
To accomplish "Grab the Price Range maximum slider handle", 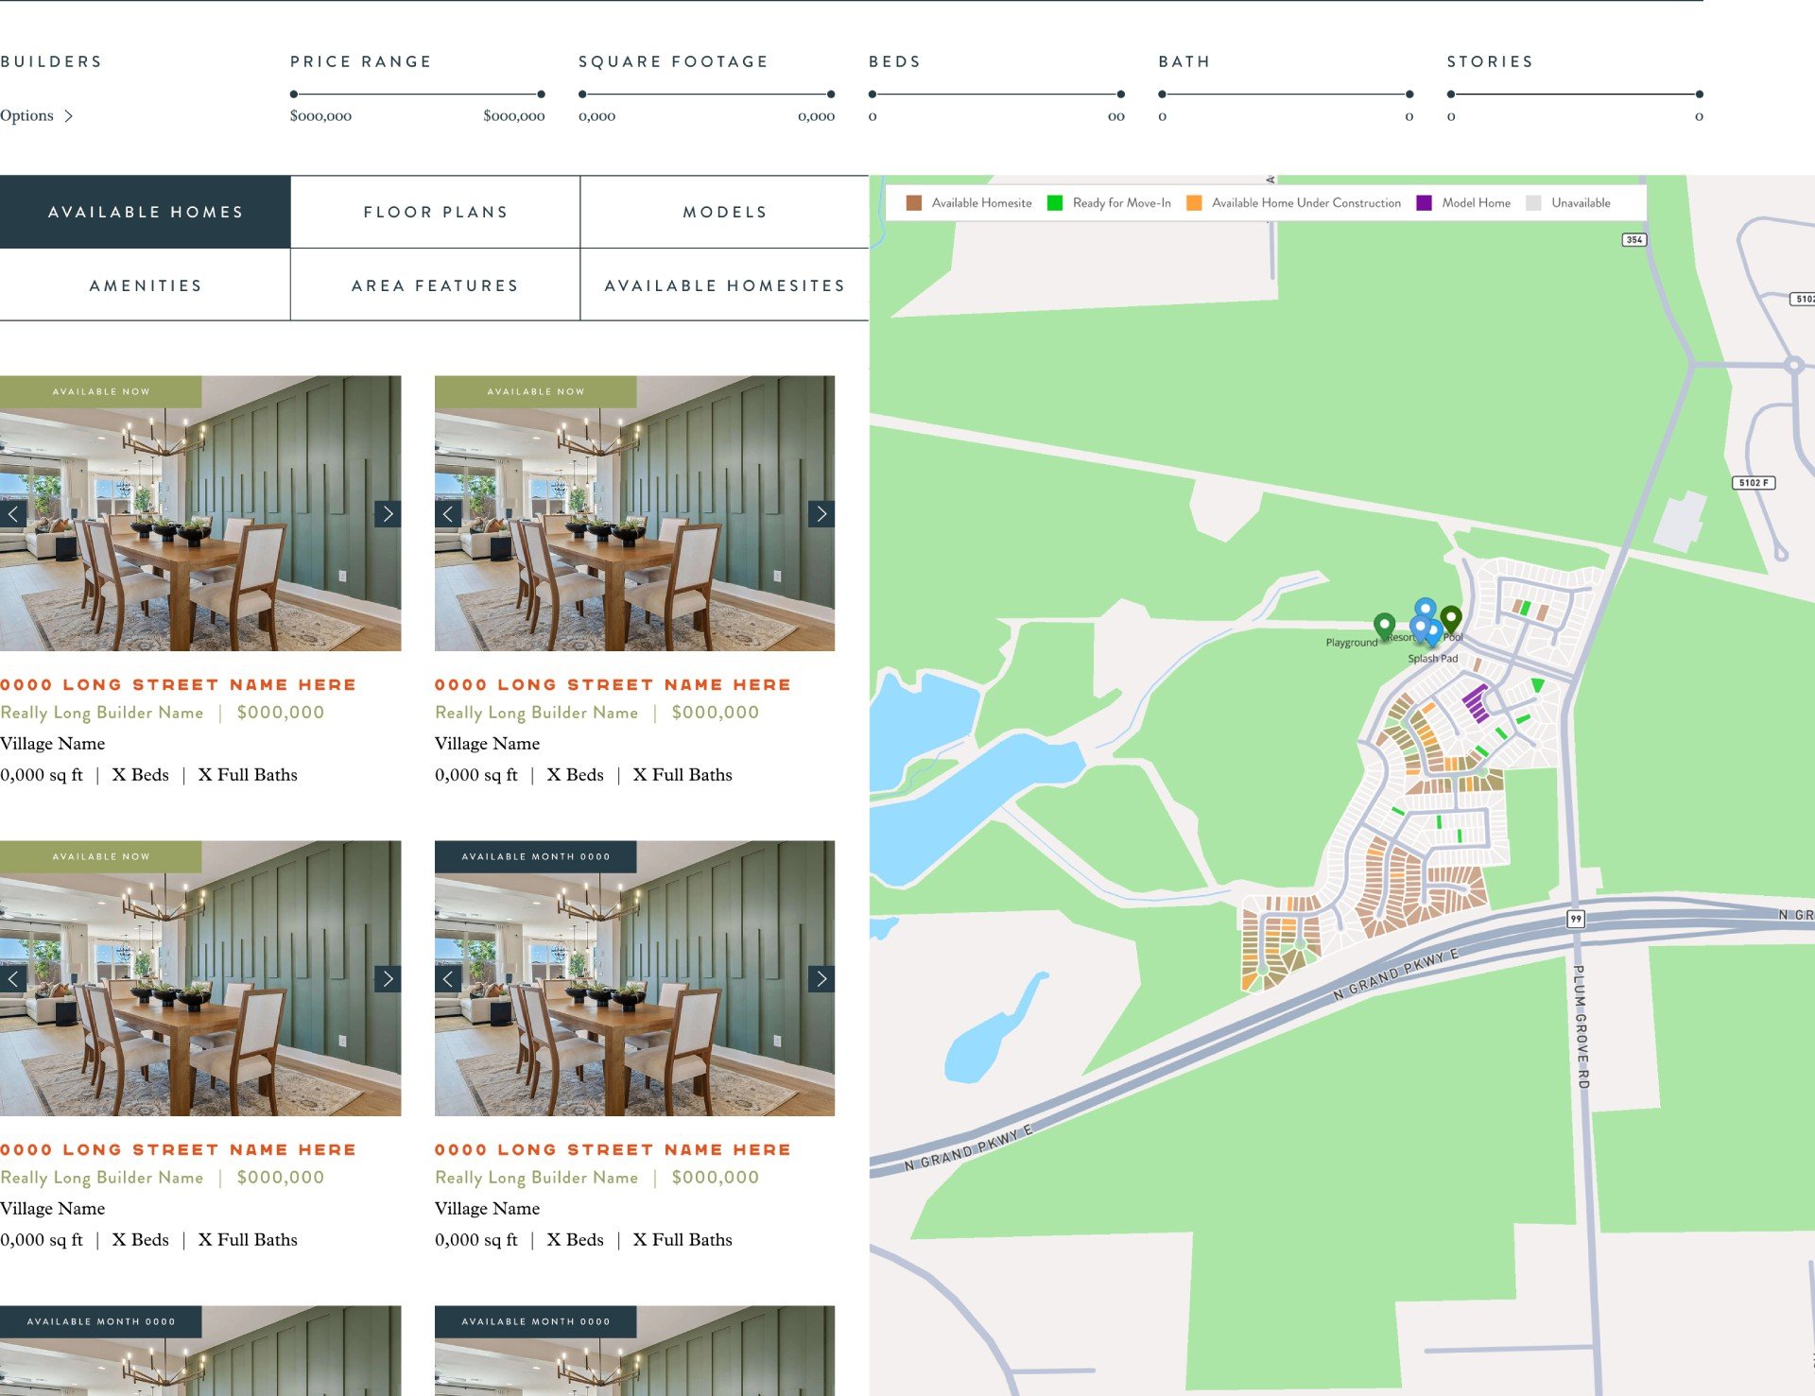I will [541, 95].
